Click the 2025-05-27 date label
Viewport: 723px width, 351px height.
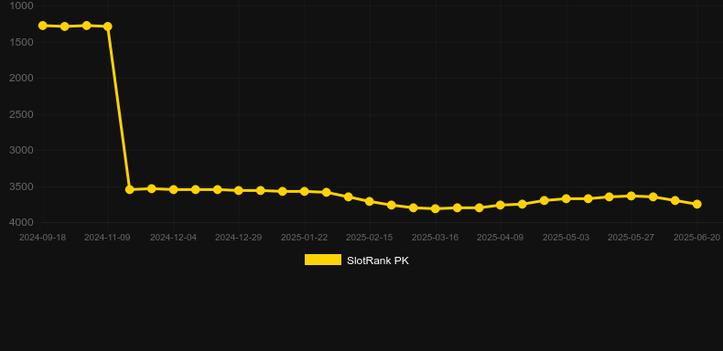(x=631, y=238)
